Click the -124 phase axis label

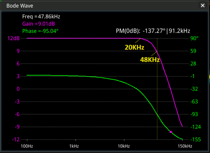195,127
